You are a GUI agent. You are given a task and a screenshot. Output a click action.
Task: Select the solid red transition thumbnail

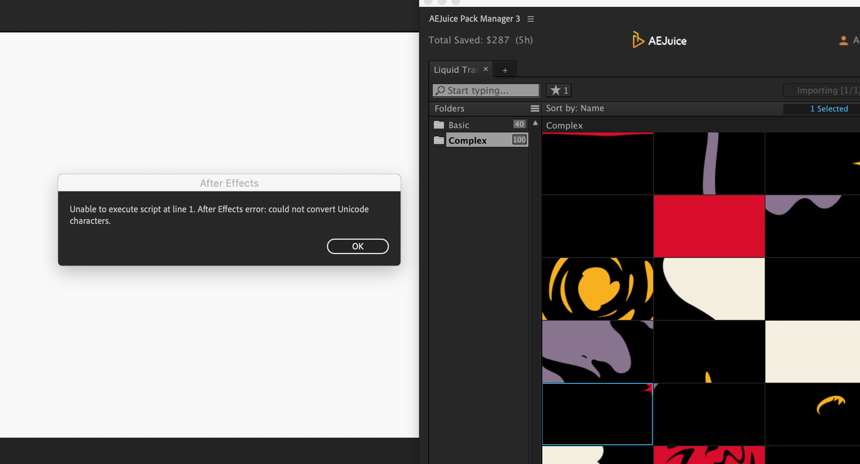click(709, 226)
